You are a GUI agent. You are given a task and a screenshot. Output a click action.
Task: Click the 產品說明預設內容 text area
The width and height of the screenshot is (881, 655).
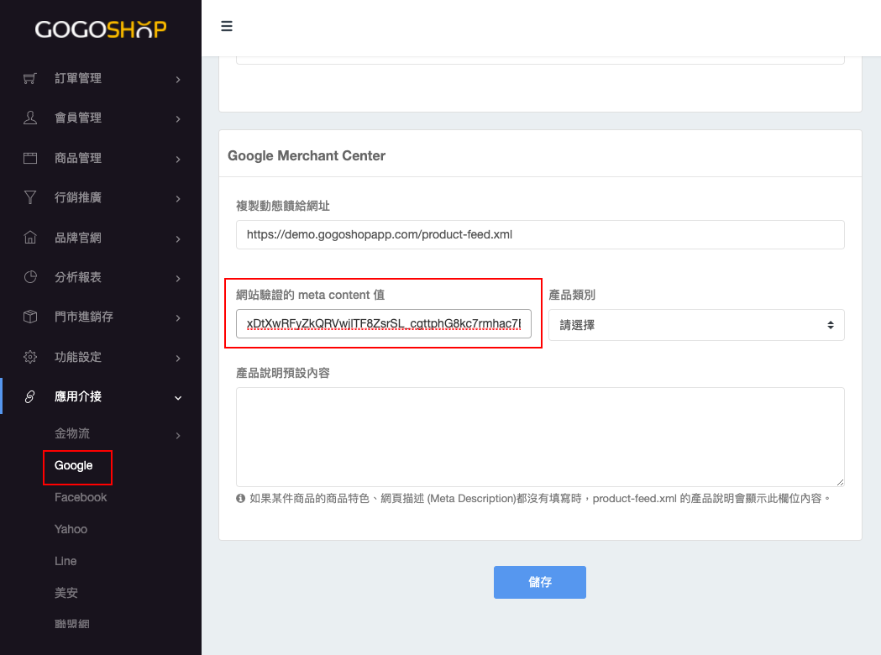pyautogui.click(x=540, y=437)
